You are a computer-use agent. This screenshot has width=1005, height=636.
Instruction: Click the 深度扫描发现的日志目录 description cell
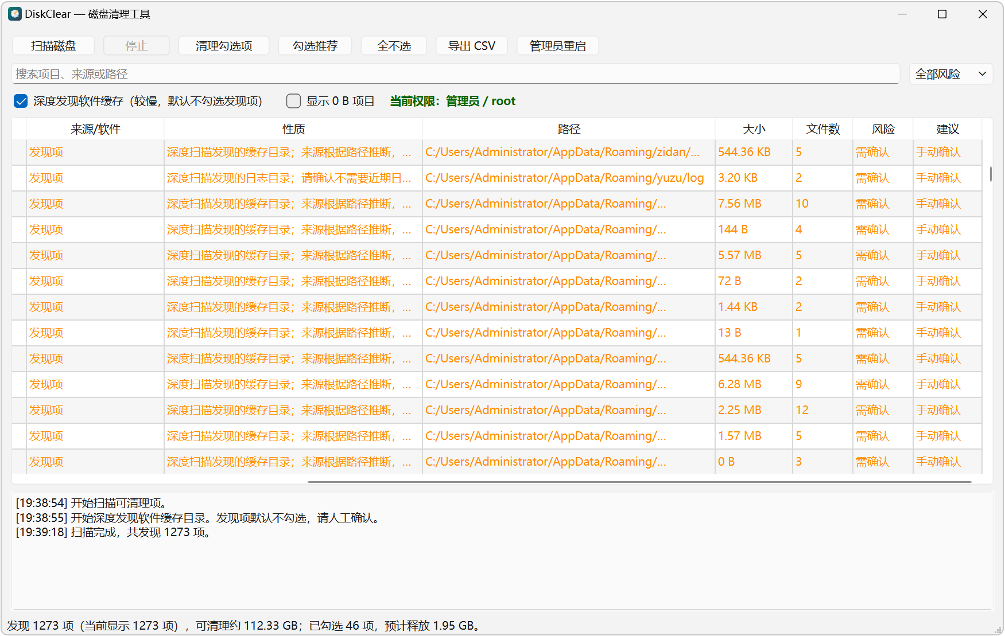click(293, 178)
